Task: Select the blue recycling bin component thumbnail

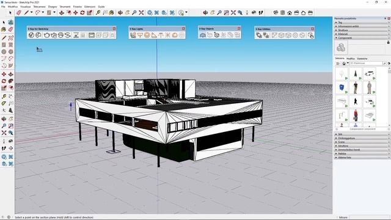Action: click(342, 87)
